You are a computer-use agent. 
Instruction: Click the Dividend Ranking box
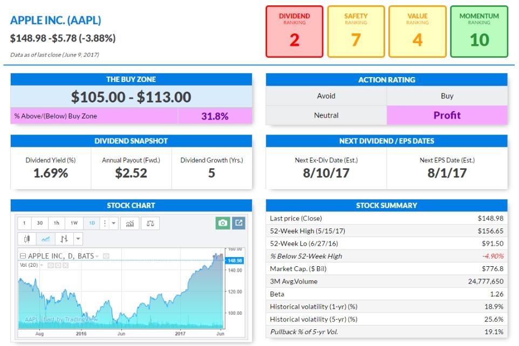point(294,31)
